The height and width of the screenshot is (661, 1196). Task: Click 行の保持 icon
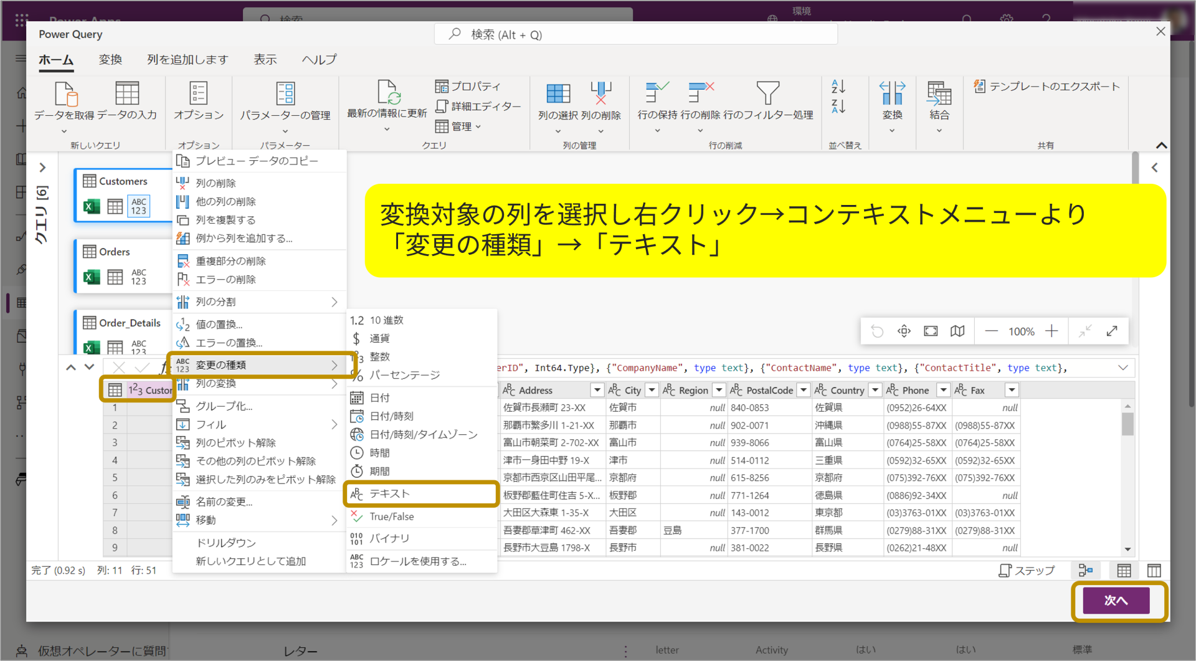point(657,92)
